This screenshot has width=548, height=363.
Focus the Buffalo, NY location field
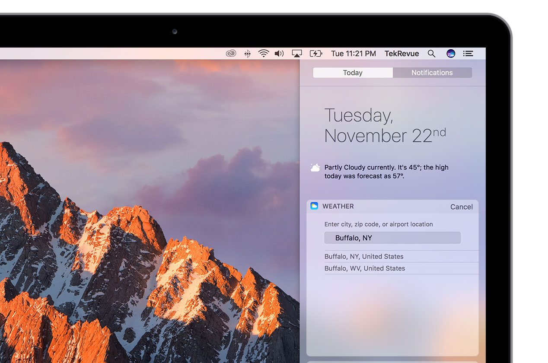click(392, 238)
